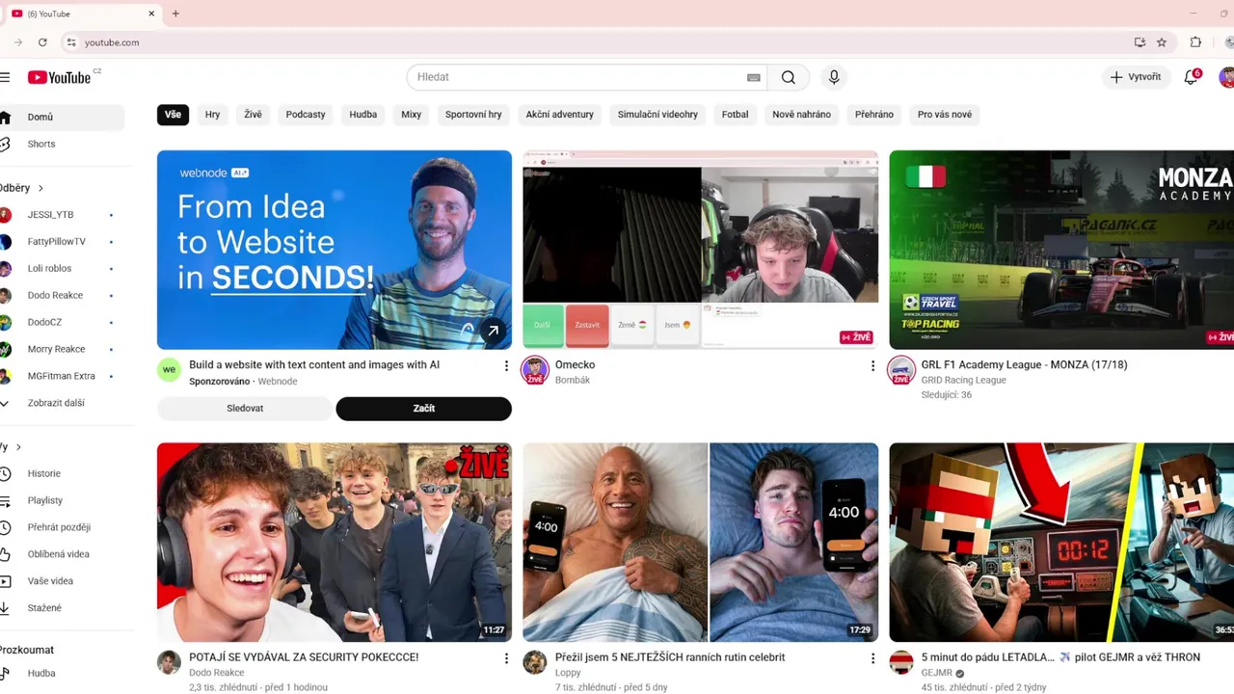Select the Vše filter chip
Screen dimensions: 1234x694
pyautogui.click(x=173, y=115)
